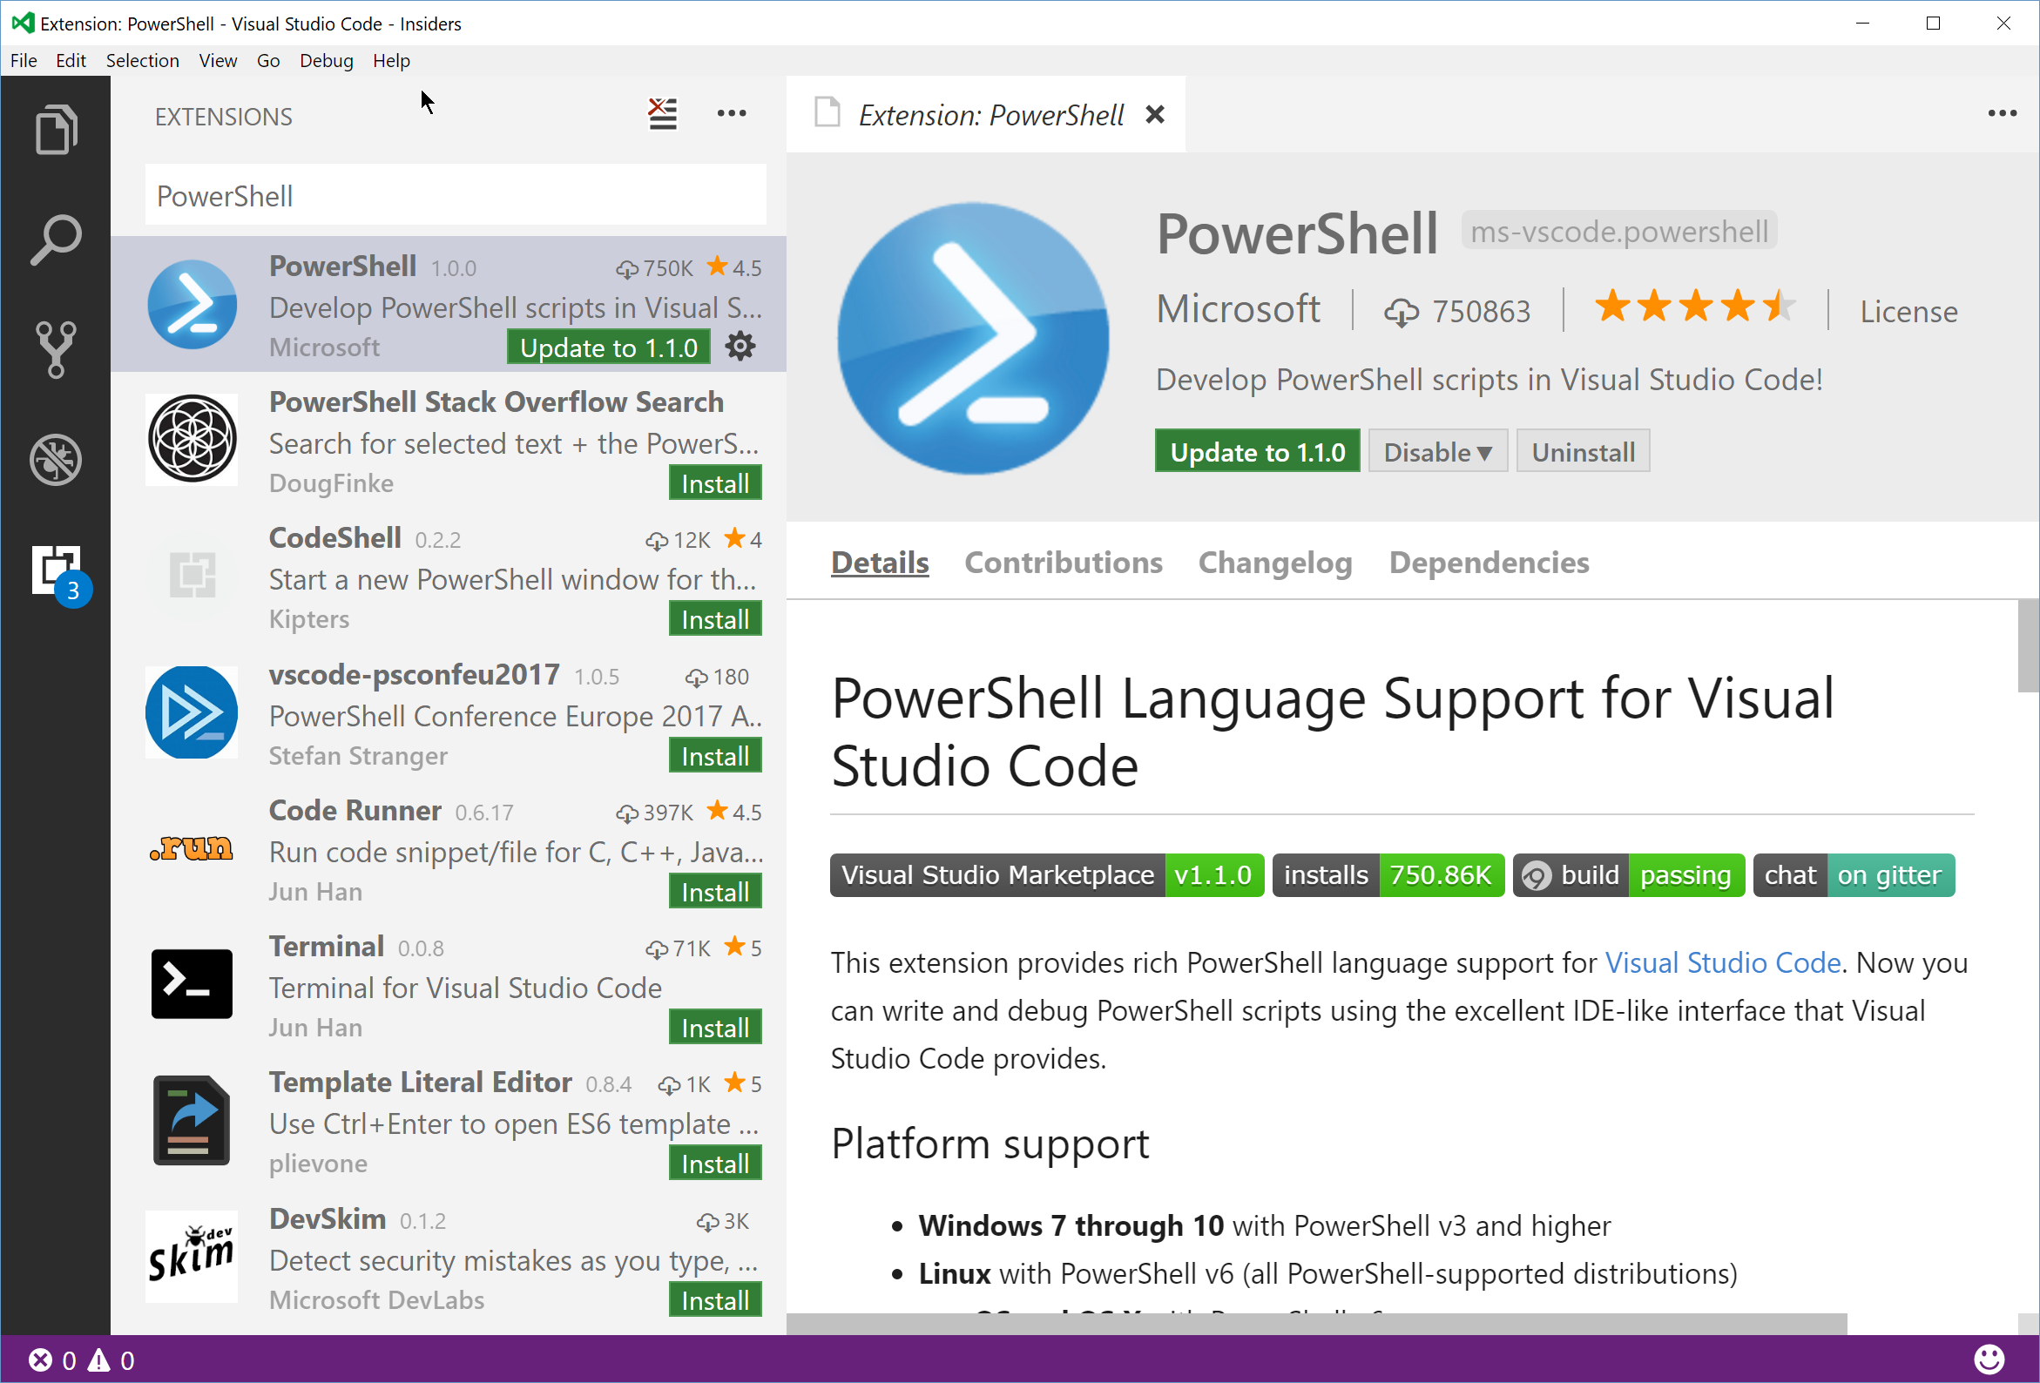
Task: Click the feedback smiley in status bar
Action: pos(1989,1359)
